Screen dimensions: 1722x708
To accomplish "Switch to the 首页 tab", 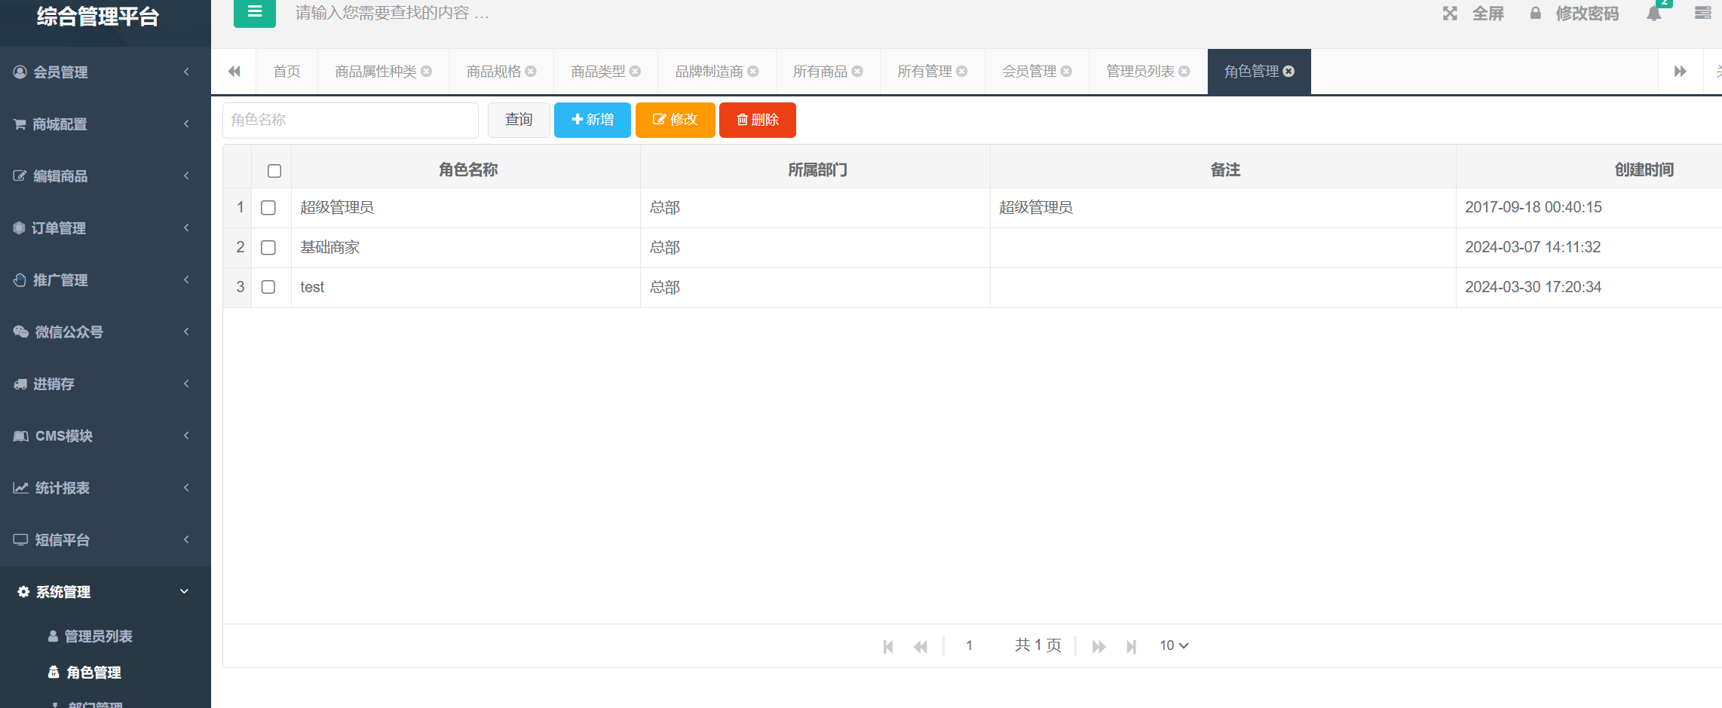I will (x=286, y=72).
